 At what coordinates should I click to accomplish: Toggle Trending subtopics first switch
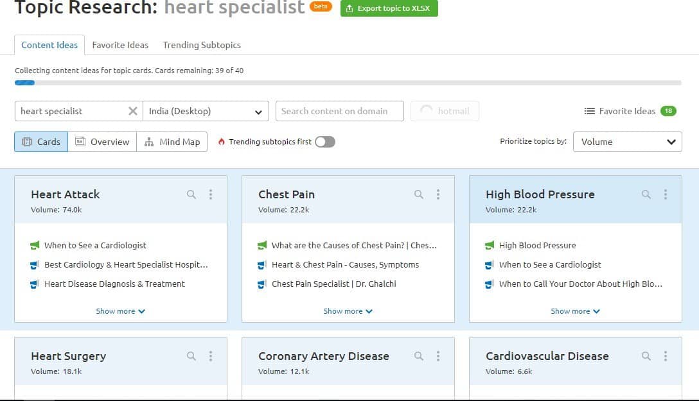coord(325,142)
